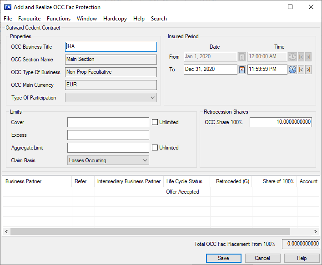The image size is (322, 265).
Task: Open the Hardcopy menu
Action: click(115, 19)
